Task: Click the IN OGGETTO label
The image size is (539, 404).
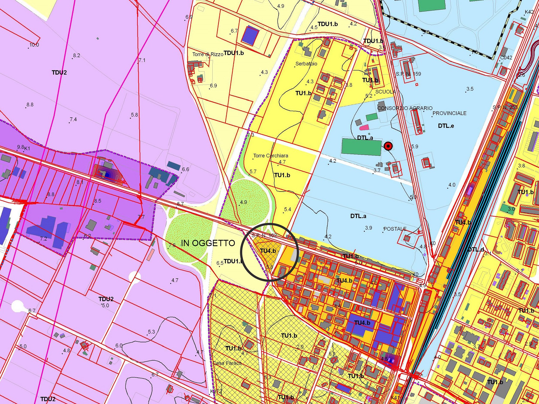Action: pos(208,243)
